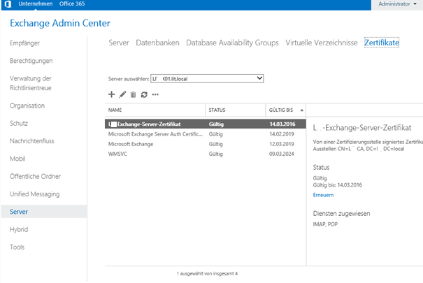
Task: Click the Erneuern link
Action: click(323, 195)
